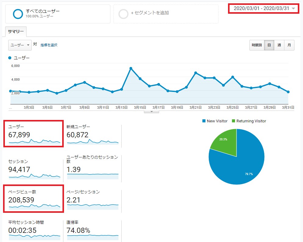The height and width of the screenshot is (242, 303).
Task: Click the chart peak data point near 3月14日
Action: click(131, 68)
